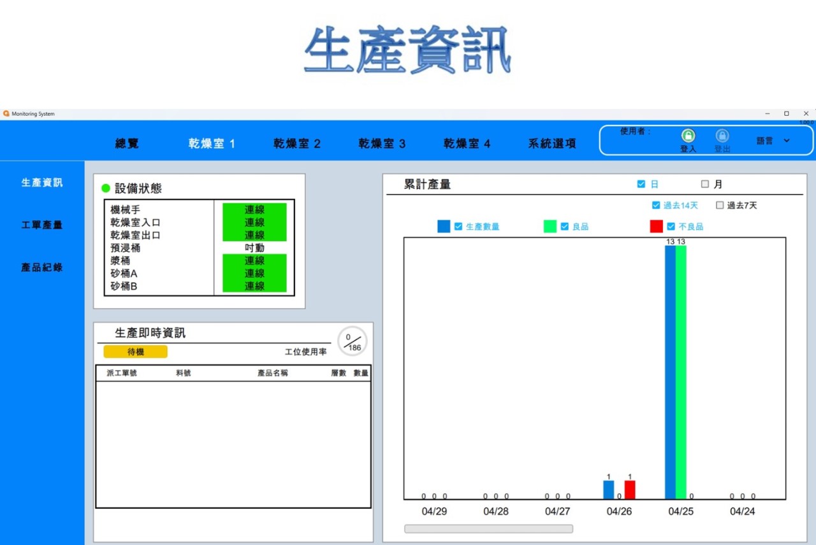
Task: Click the green good-product legend swatch
Action: [550, 227]
